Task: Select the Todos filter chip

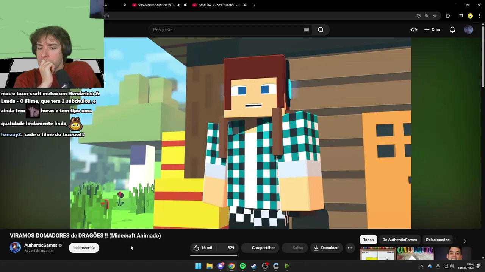Action: (x=368, y=240)
